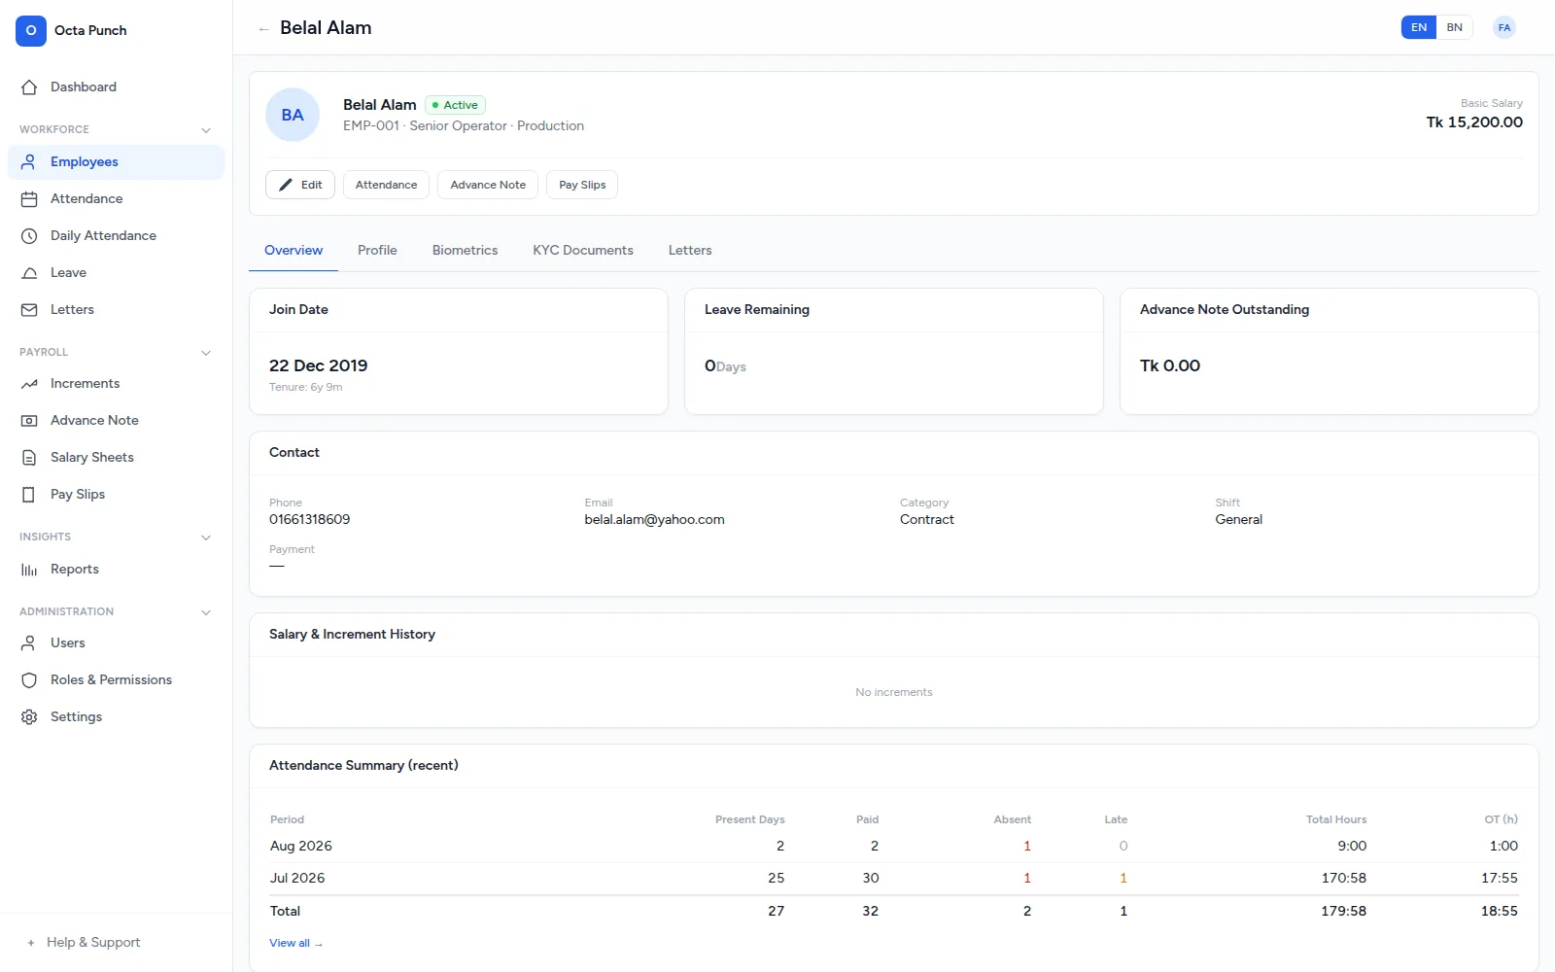Click the Salary Sheets document icon
The width and height of the screenshot is (1555, 972).
(29, 457)
